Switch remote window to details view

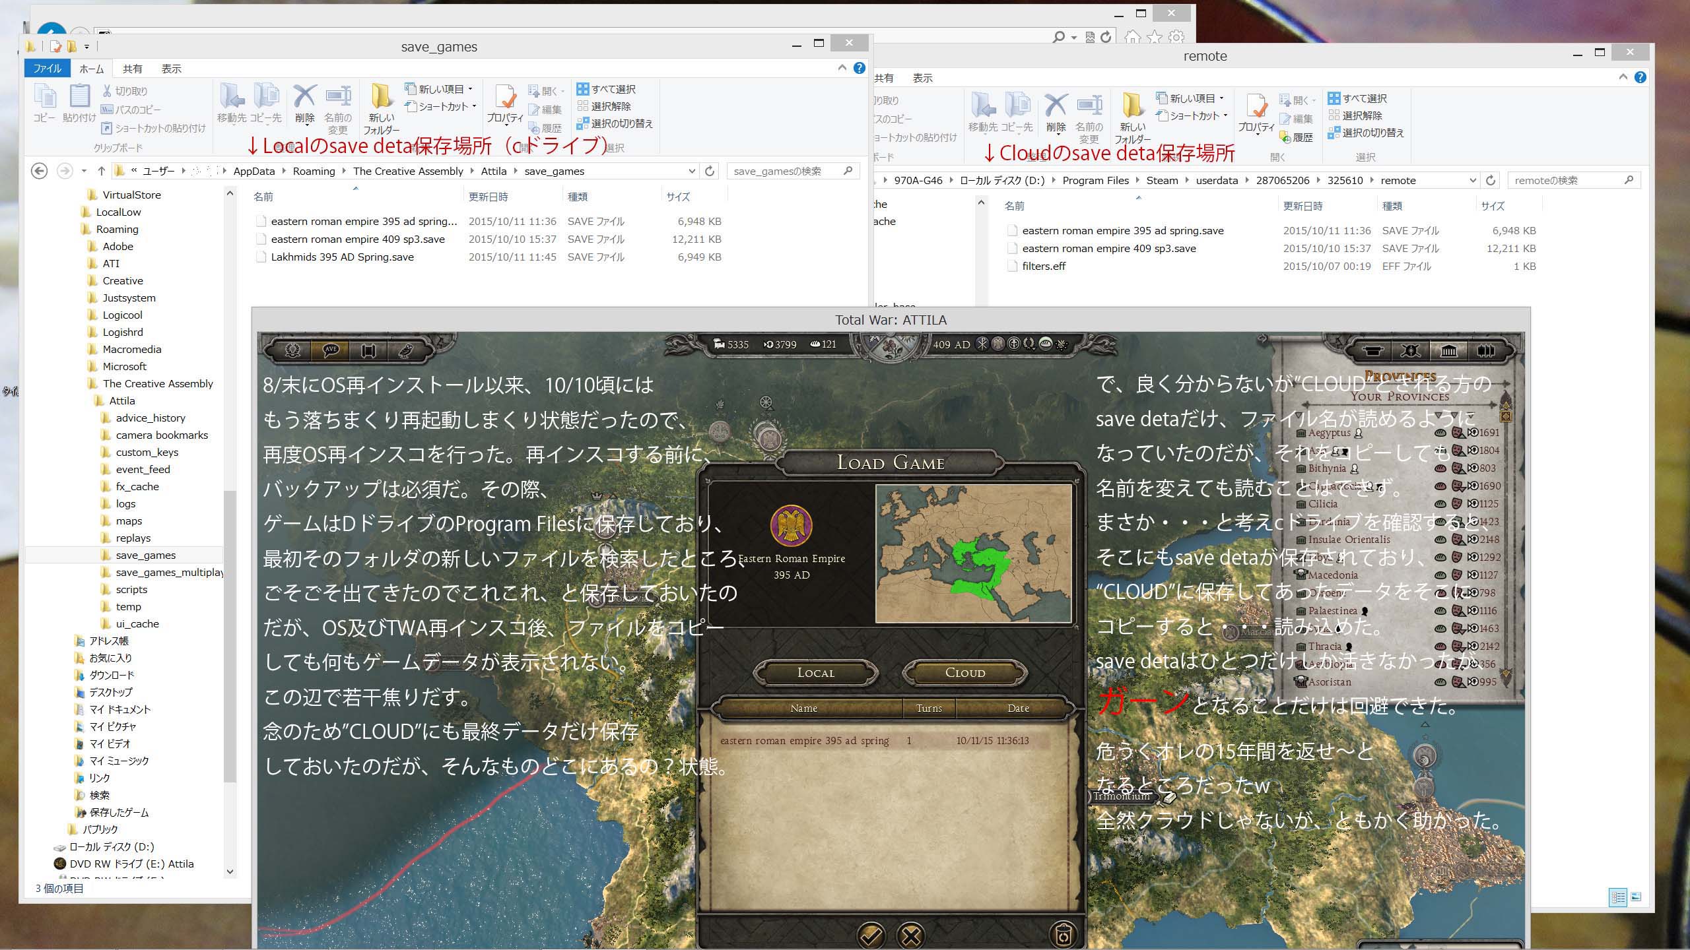point(1618,897)
